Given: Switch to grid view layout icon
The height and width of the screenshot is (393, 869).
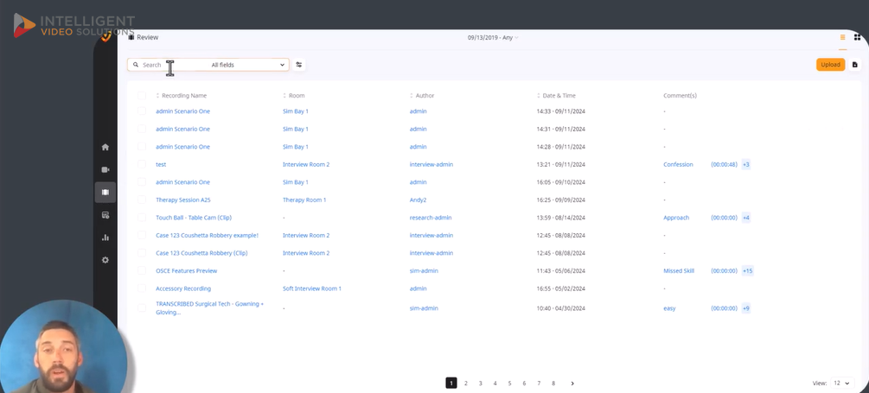Looking at the screenshot, I should point(857,37).
